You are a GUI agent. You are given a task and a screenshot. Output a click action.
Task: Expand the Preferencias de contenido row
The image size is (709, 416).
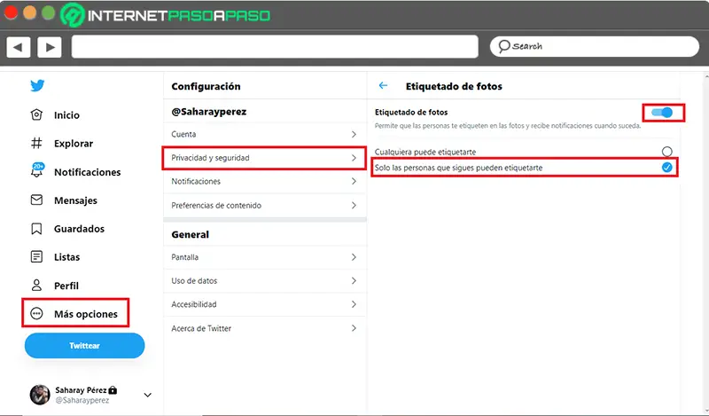[x=354, y=205]
